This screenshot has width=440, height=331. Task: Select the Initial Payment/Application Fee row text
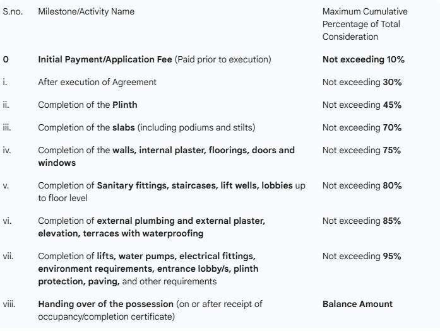pyautogui.click(x=155, y=59)
